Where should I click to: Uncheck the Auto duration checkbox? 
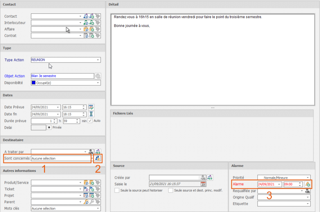tap(90, 121)
